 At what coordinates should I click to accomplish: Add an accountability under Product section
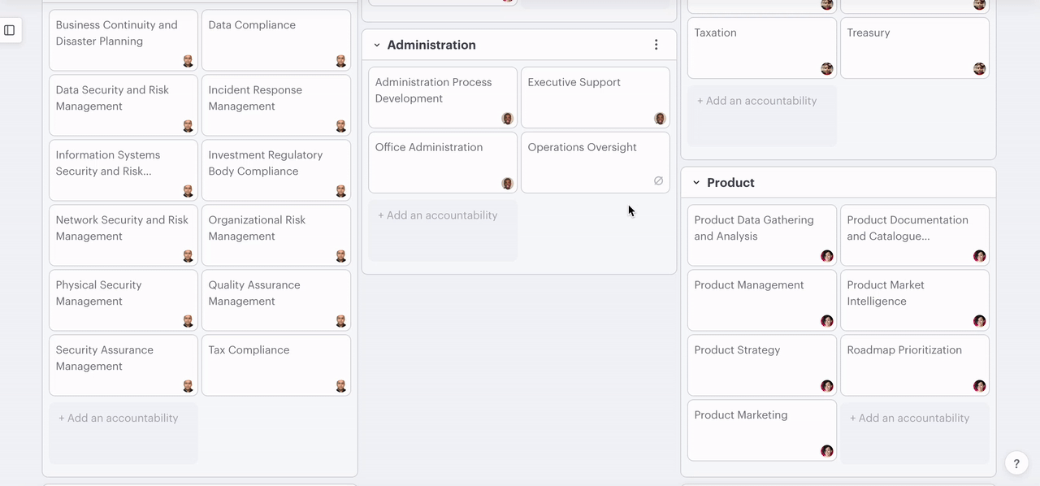[x=909, y=418]
